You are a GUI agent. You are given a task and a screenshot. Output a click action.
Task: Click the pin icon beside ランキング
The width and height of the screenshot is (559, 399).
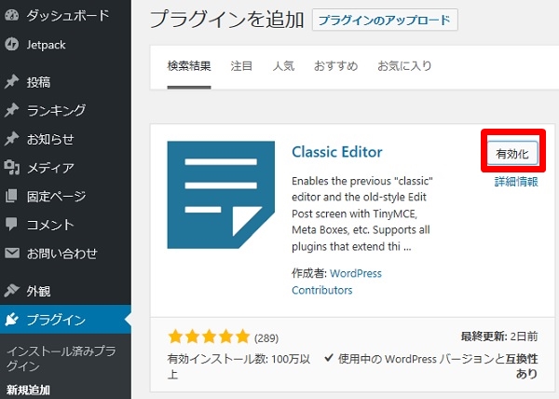coord(12,110)
